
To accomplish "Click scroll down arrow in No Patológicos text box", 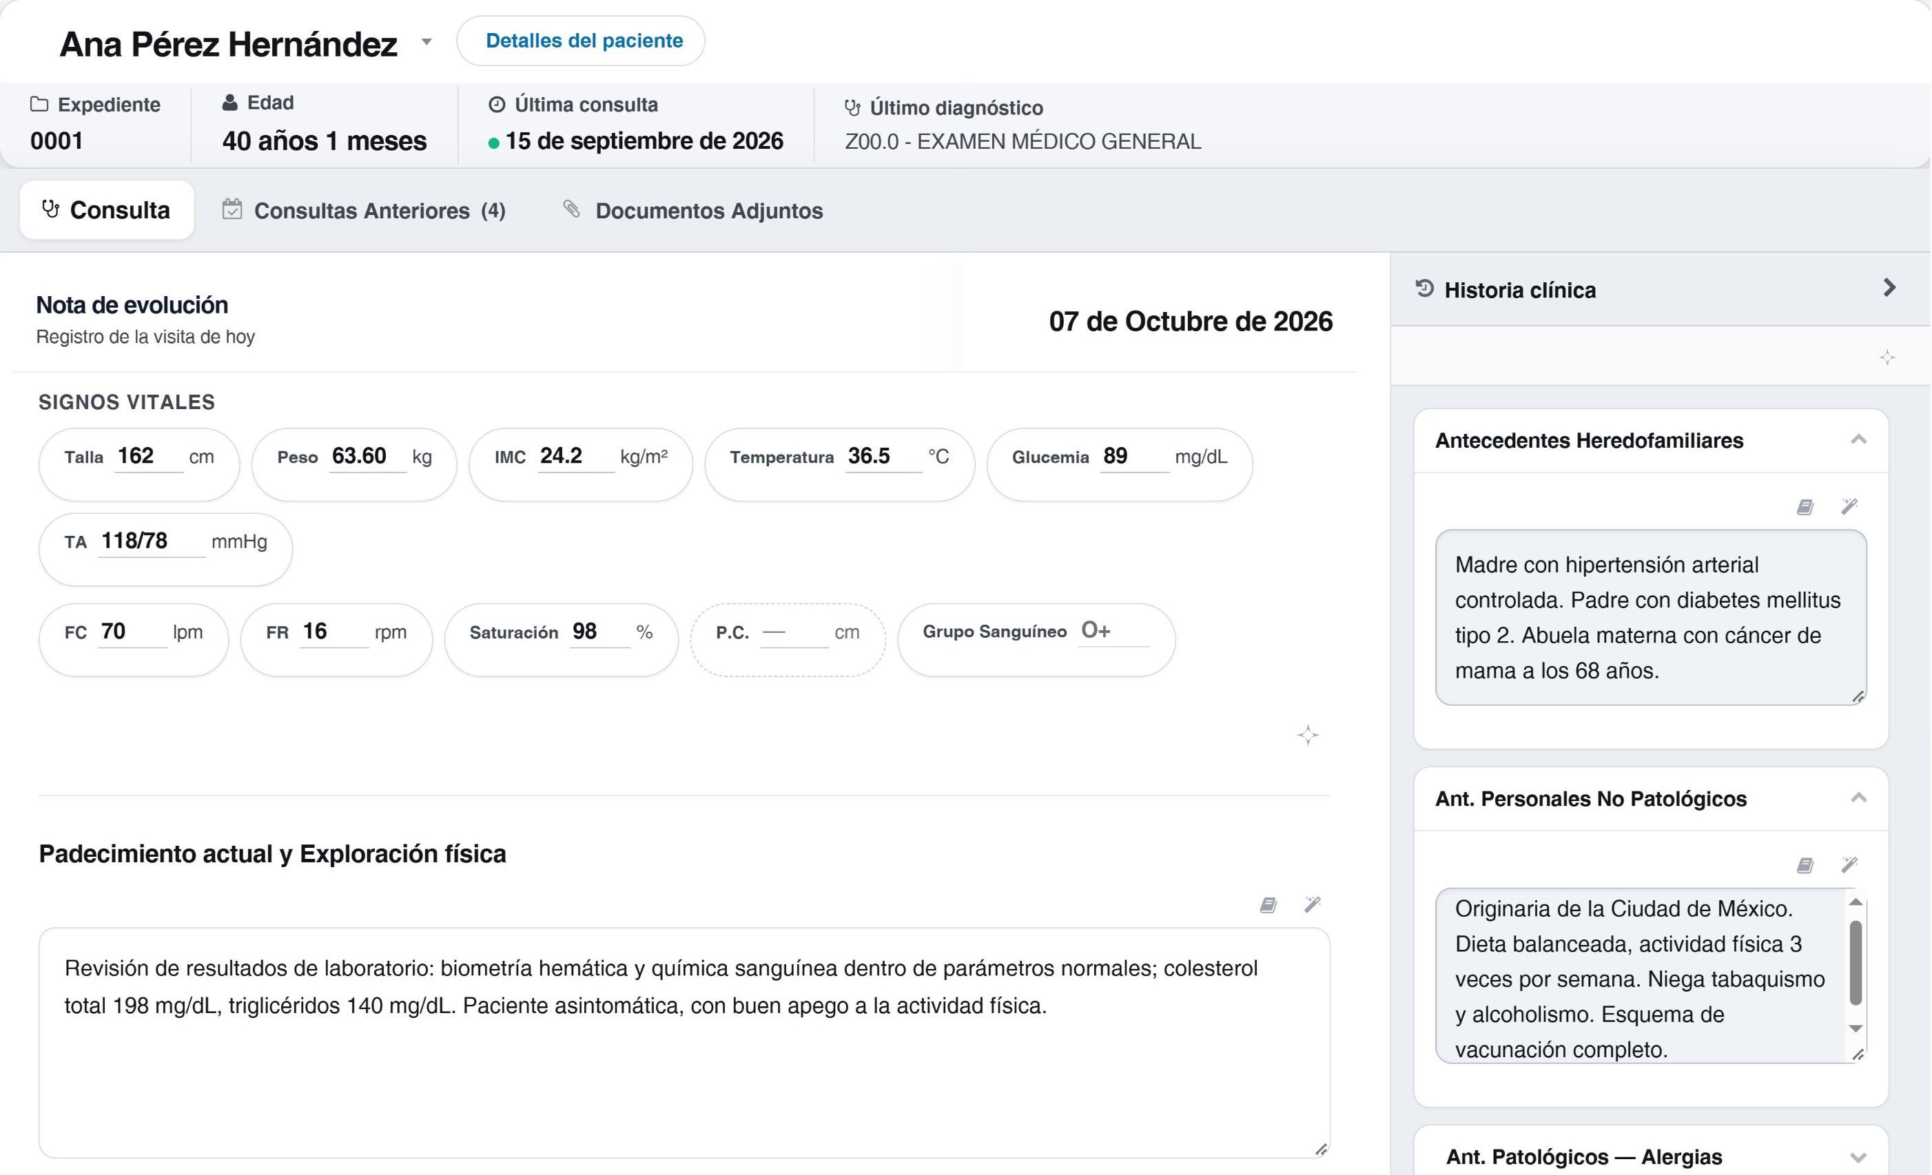I will [x=1855, y=1028].
